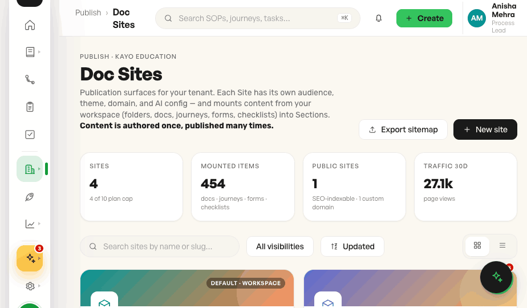Screen dimensions: 527x308
Task: Click the Publish breadcrumb link
Action: (88, 13)
